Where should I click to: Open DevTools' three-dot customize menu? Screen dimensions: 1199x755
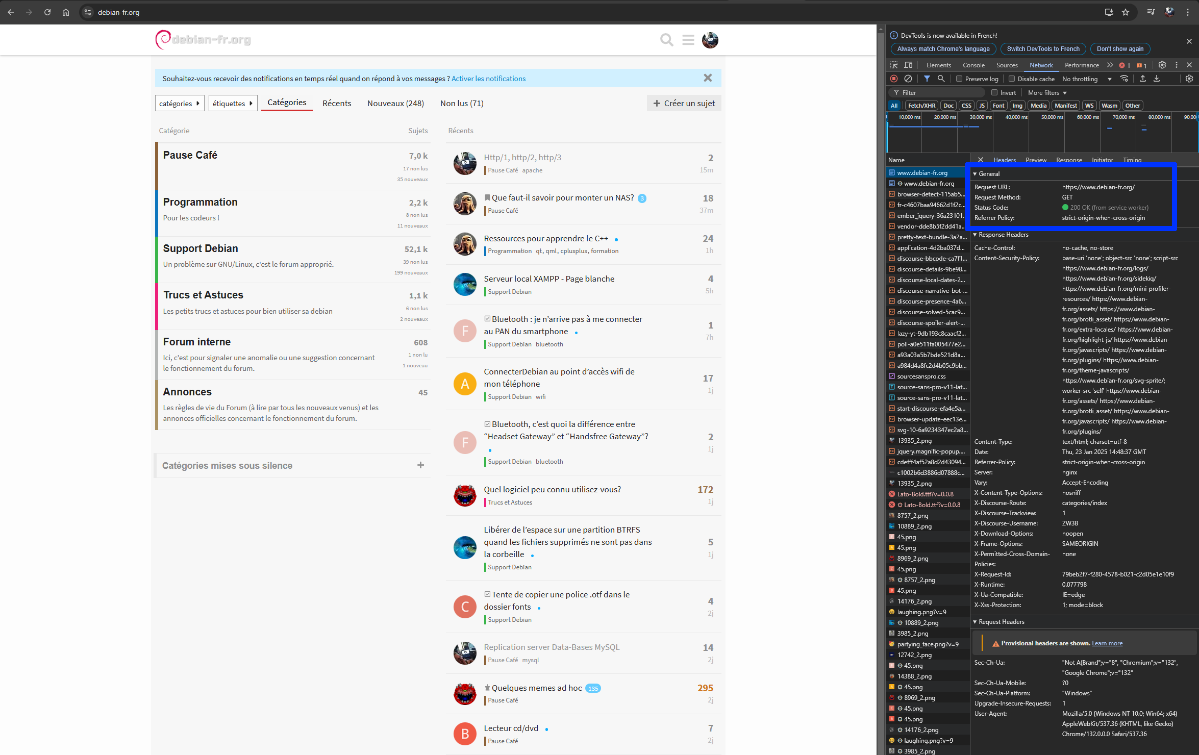pos(1177,65)
